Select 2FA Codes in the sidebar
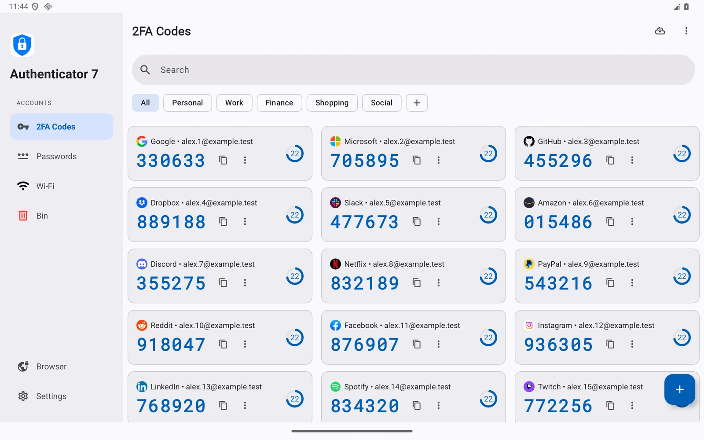This screenshot has height=440, width=704. (62, 127)
